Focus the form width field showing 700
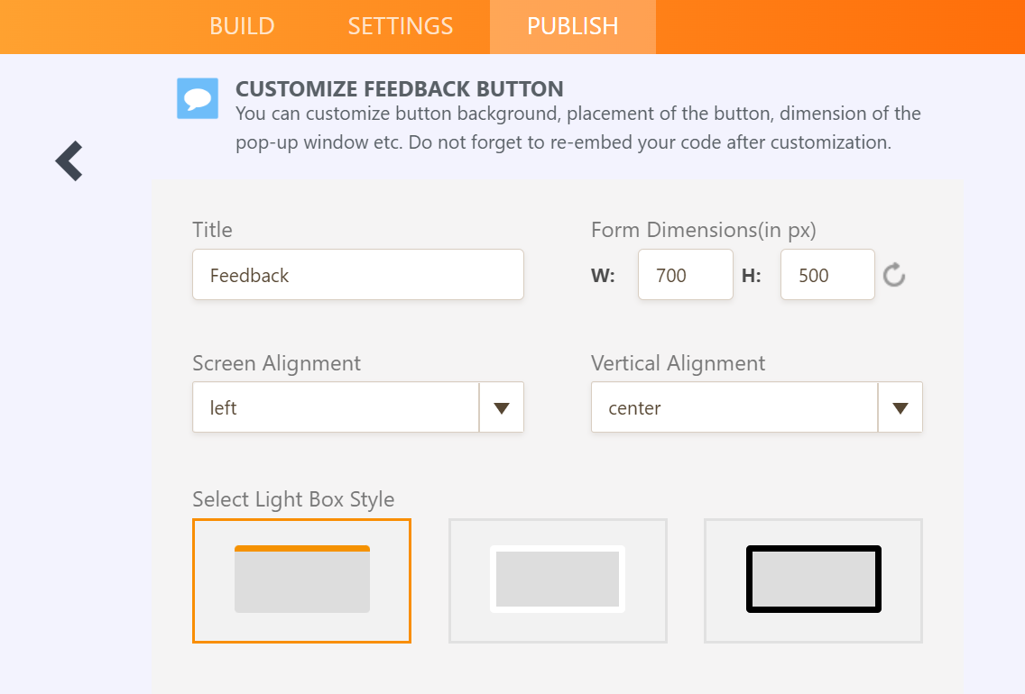This screenshot has height=694, width=1025. [685, 275]
